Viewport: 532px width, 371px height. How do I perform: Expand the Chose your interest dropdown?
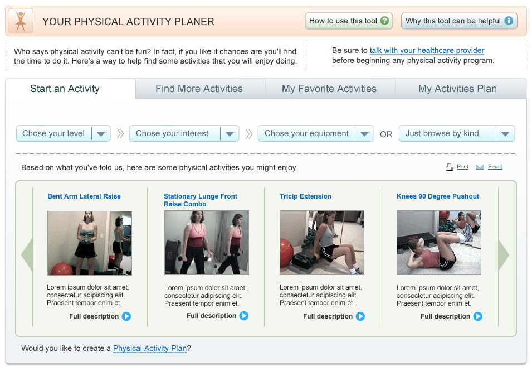point(230,134)
